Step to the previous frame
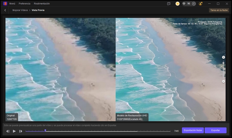Viewport: 232px width, 138px height. coord(8,131)
